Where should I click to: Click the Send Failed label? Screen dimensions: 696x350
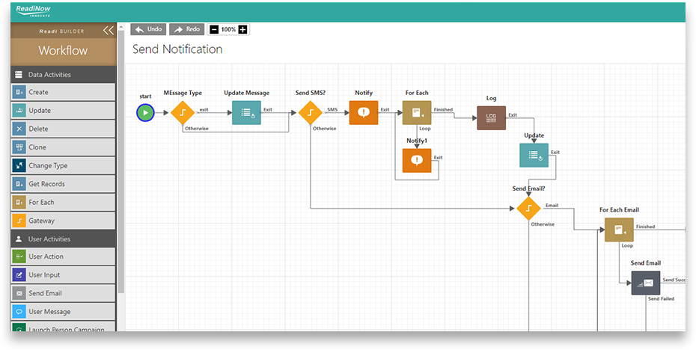click(x=661, y=299)
